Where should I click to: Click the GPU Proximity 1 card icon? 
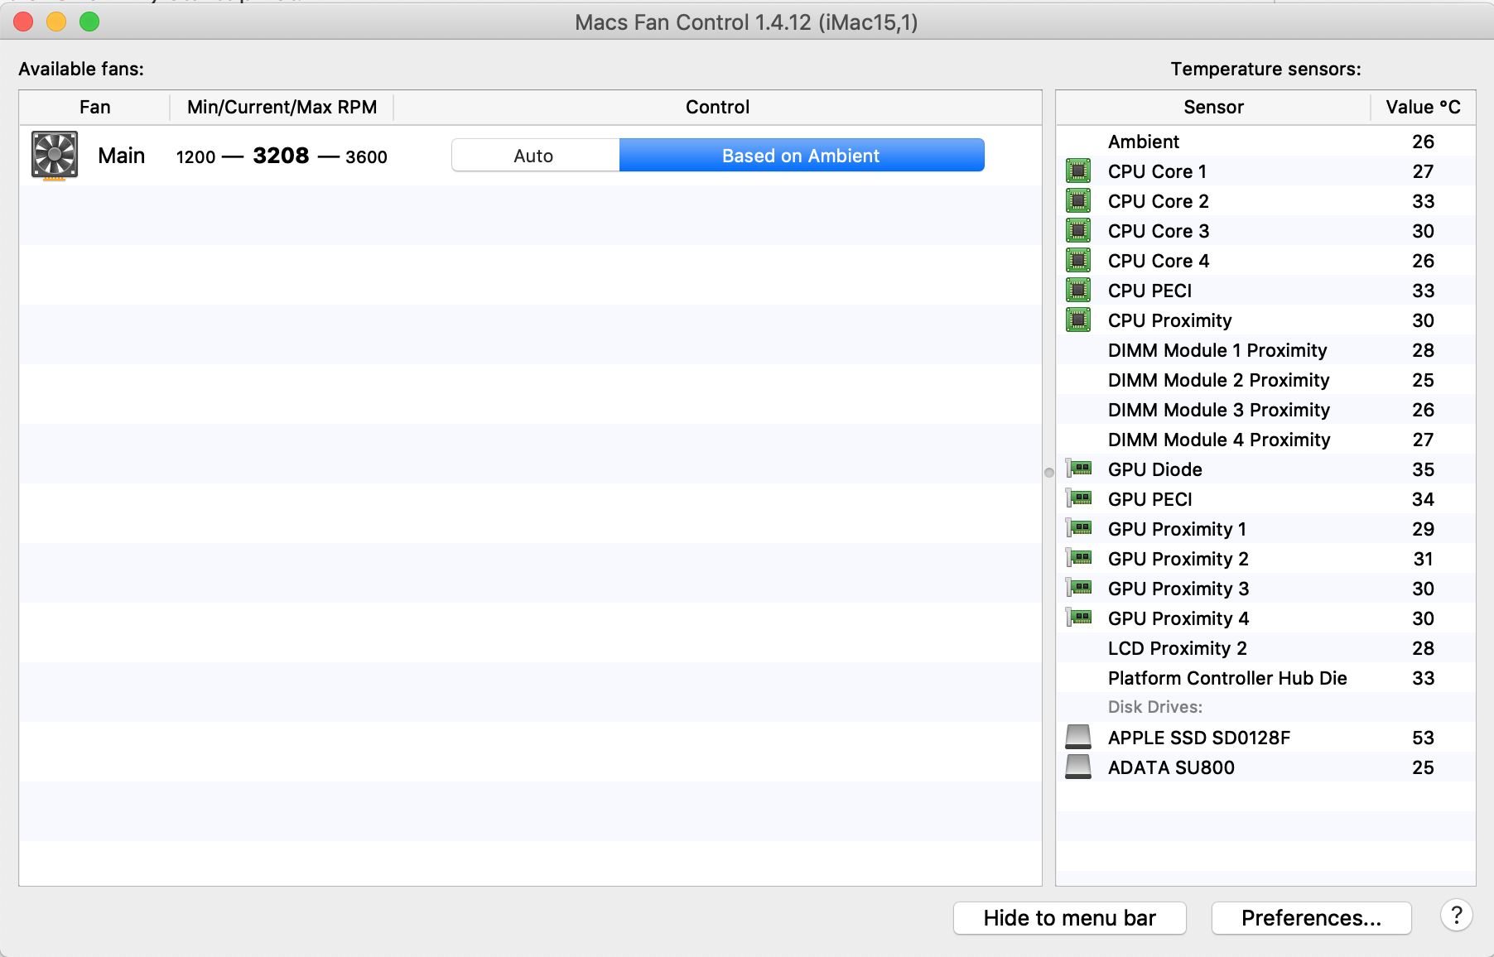(1078, 529)
